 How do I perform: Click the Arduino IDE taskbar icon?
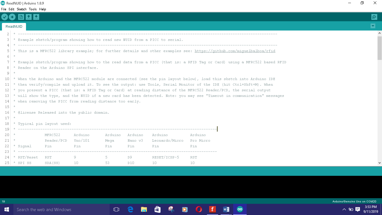(240, 209)
